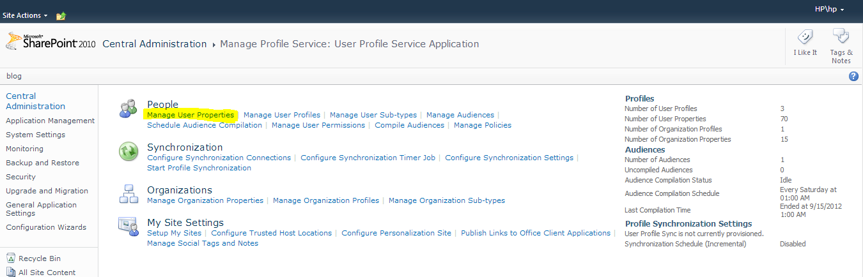Image resolution: width=863 pixels, height=277 pixels.
Task: Click the My Site Settings icon
Action: 128,227
